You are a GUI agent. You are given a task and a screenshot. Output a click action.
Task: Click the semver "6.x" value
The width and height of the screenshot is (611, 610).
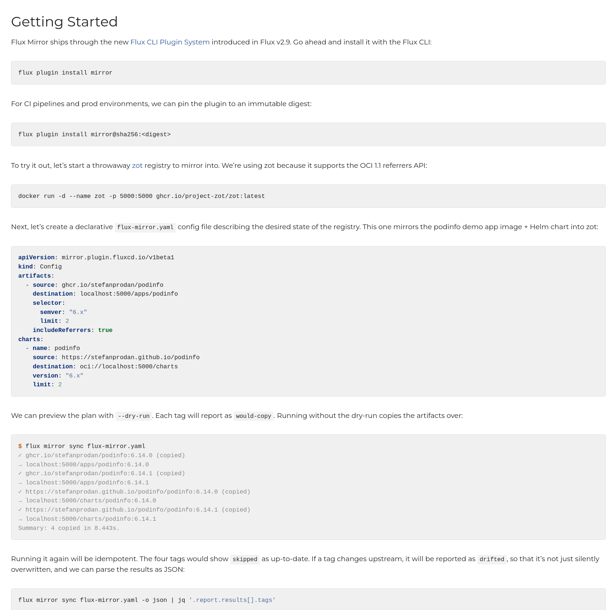78,312
